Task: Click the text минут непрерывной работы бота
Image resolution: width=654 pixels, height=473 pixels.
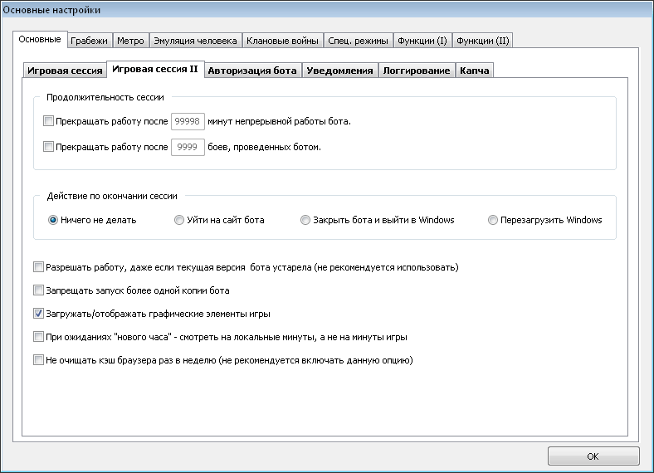Action: [x=279, y=121]
